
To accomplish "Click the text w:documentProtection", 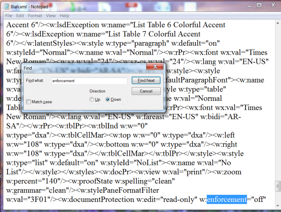I will pos(98,200).
